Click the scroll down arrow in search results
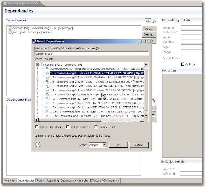The width and height of the screenshot is (206, 188). [x=146, y=116]
